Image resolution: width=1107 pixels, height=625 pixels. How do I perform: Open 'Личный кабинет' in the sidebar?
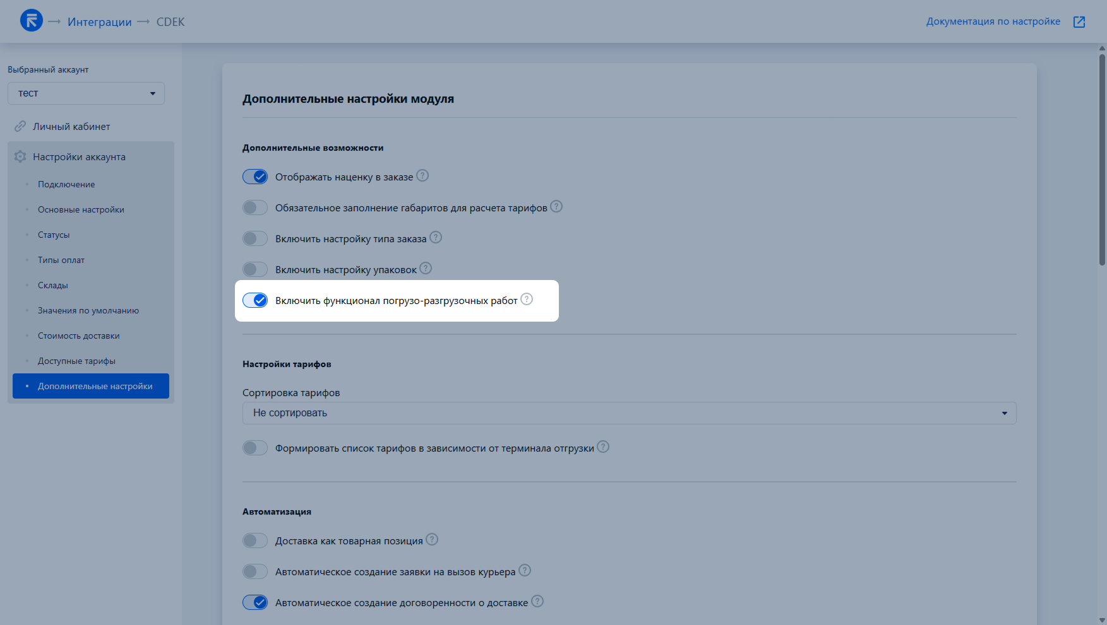click(71, 127)
